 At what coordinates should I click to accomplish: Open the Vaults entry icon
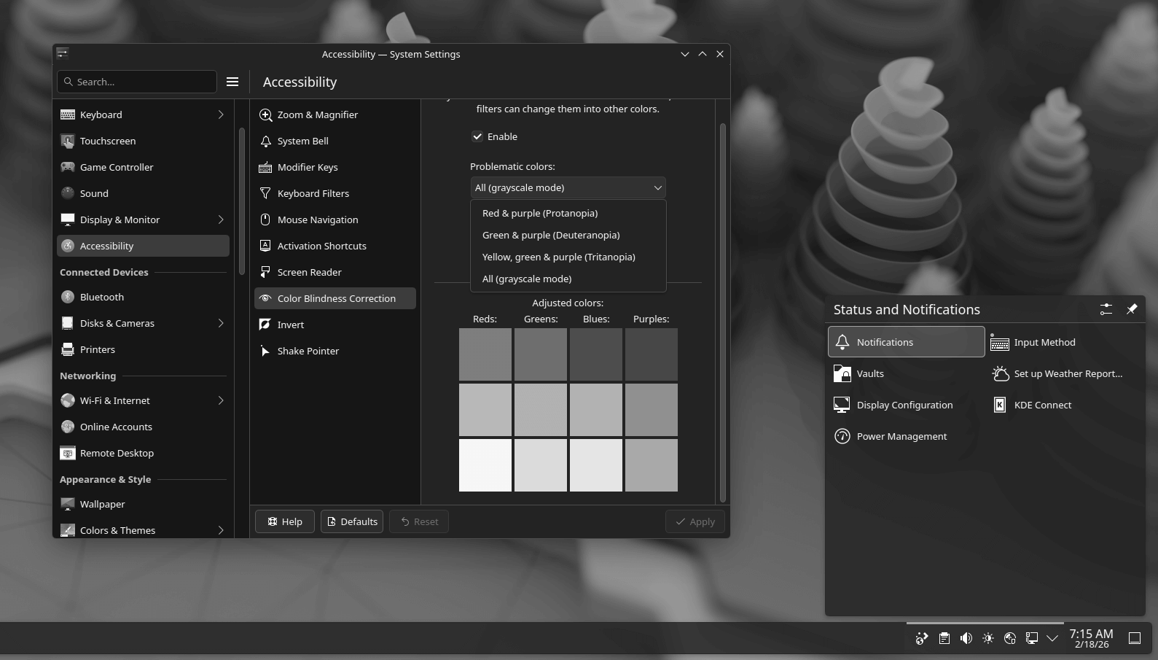point(842,373)
